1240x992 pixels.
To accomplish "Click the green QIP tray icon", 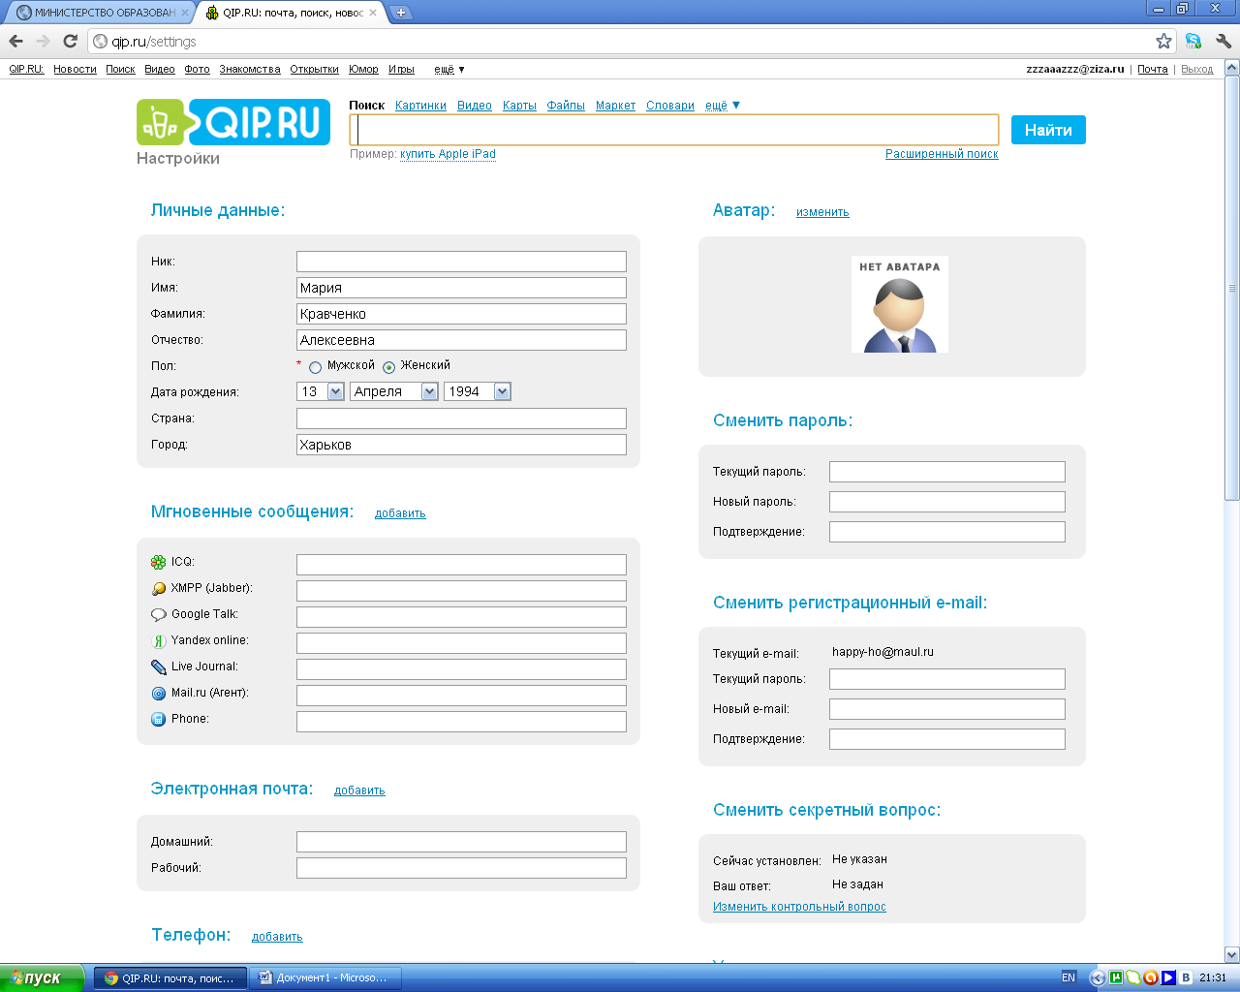I will pyautogui.click(x=1132, y=977).
